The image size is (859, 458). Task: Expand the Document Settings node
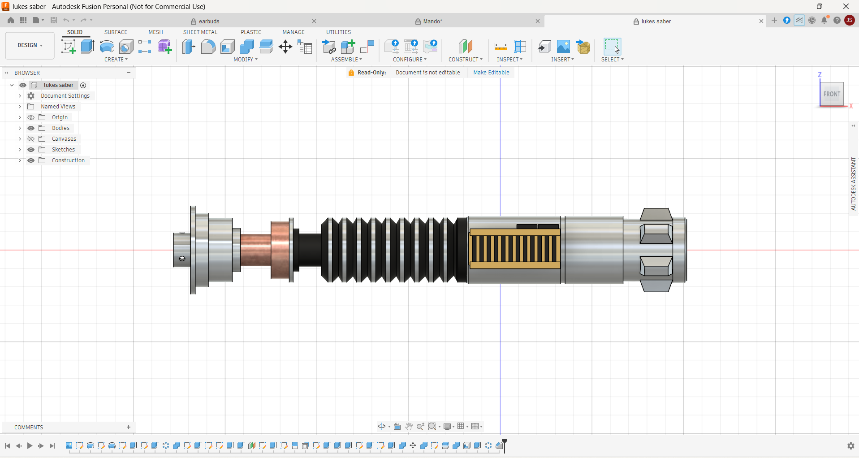[x=20, y=96]
